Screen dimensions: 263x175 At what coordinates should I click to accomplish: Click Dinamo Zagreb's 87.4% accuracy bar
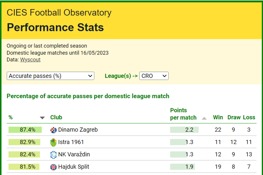25,130
